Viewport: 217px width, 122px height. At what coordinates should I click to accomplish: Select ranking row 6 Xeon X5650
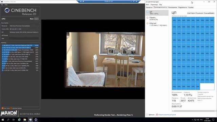(x=20, y=57)
